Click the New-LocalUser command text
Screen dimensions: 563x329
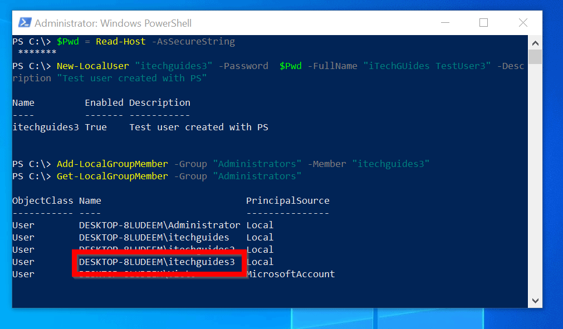[x=92, y=66]
